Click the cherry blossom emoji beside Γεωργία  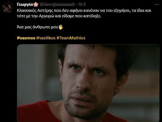click(36, 4)
